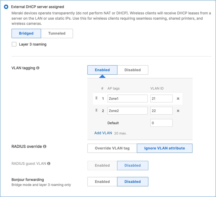
Task: Set VLAN tagging to Enabled
Action: tap(102, 70)
